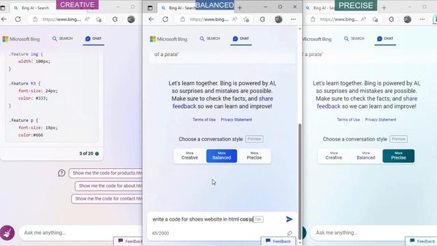Switch to Chat tab in Balanced window
Image resolution: width=437 pixels, height=246 pixels.
tap(241, 39)
